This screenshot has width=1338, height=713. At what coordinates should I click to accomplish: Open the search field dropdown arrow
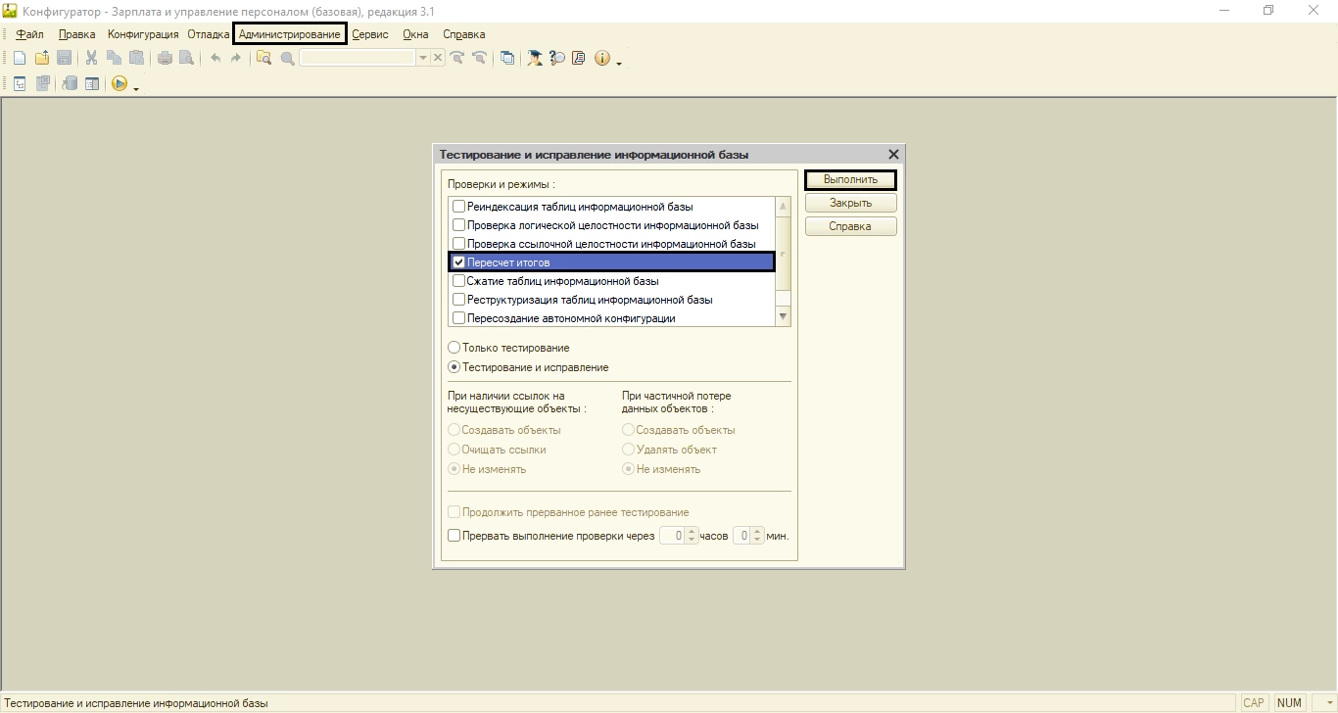423,59
